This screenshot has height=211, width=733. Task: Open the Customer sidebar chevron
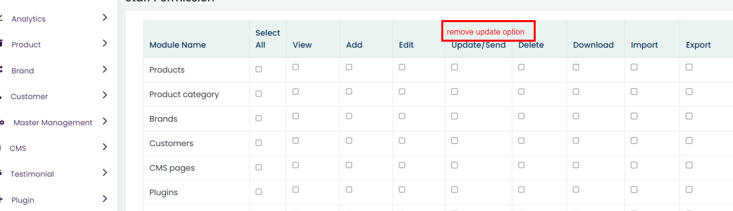click(105, 95)
